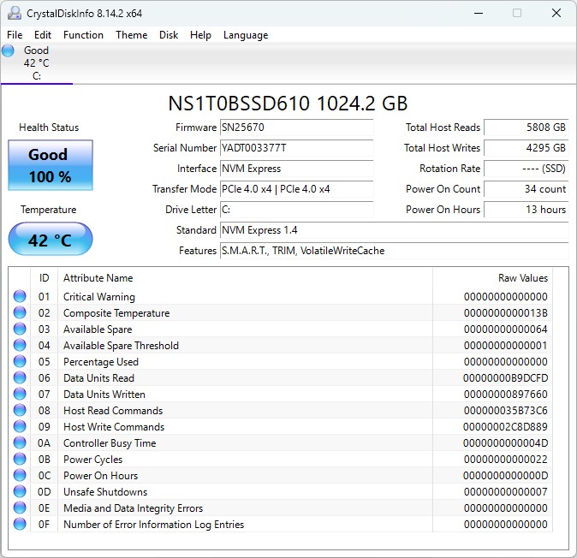This screenshot has height=558, width=577.
Task: Click the status orb next to Critical Warning
Action: 20,297
